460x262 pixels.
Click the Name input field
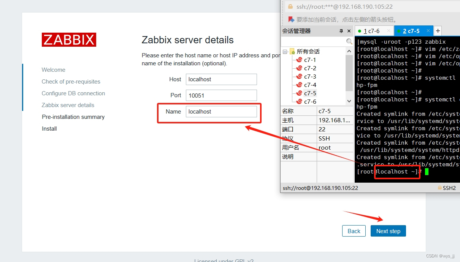[x=221, y=112]
